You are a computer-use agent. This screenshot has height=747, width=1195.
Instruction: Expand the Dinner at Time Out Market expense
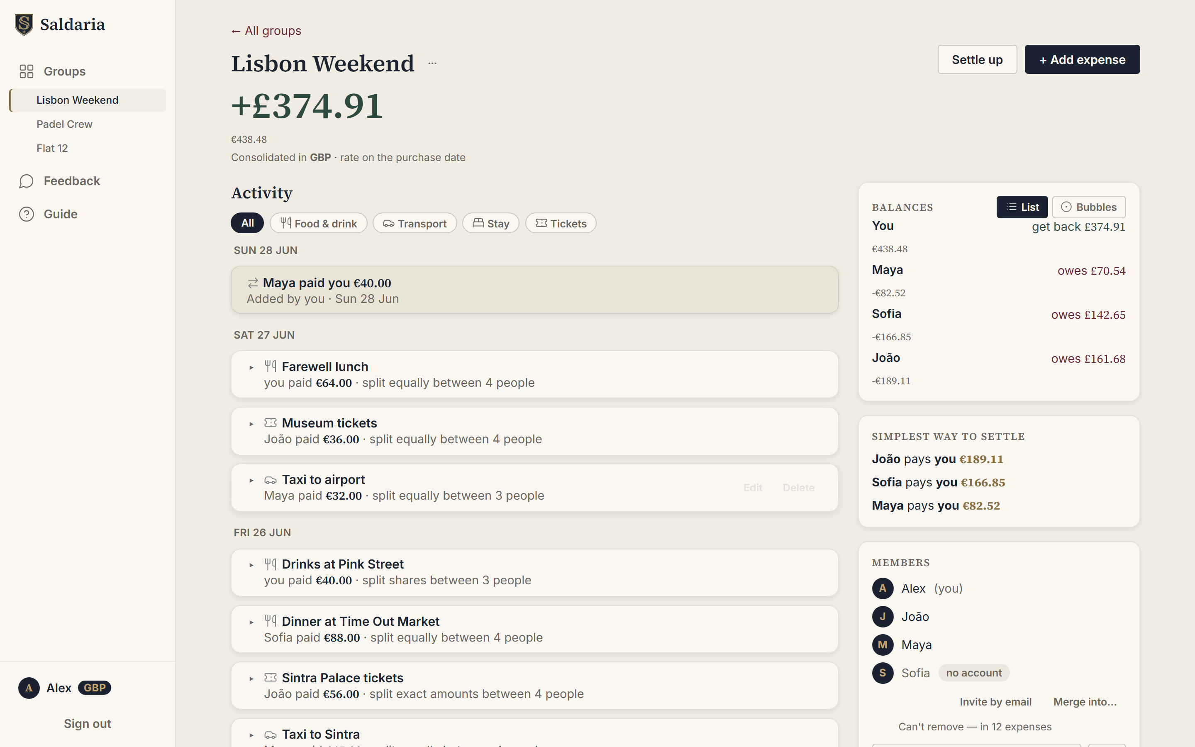[x=251, y=622]
